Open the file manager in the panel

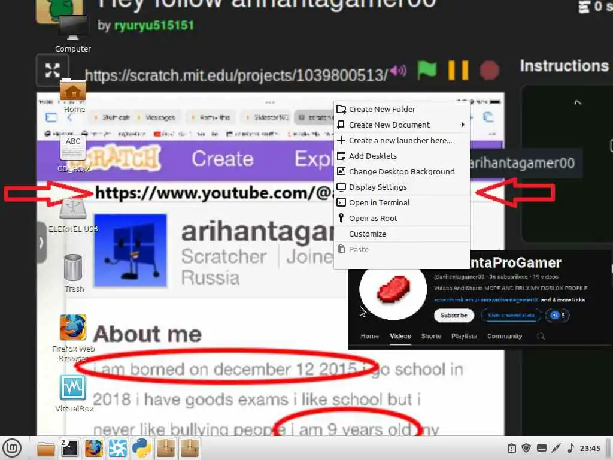click(45, 448)
